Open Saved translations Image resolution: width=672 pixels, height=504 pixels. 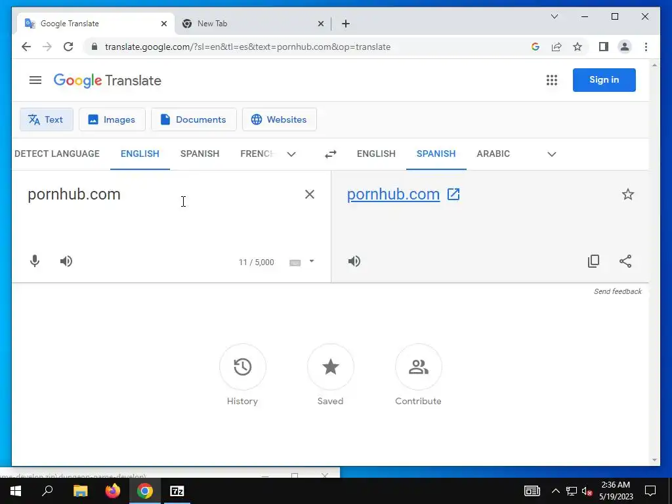click(331, 367)
